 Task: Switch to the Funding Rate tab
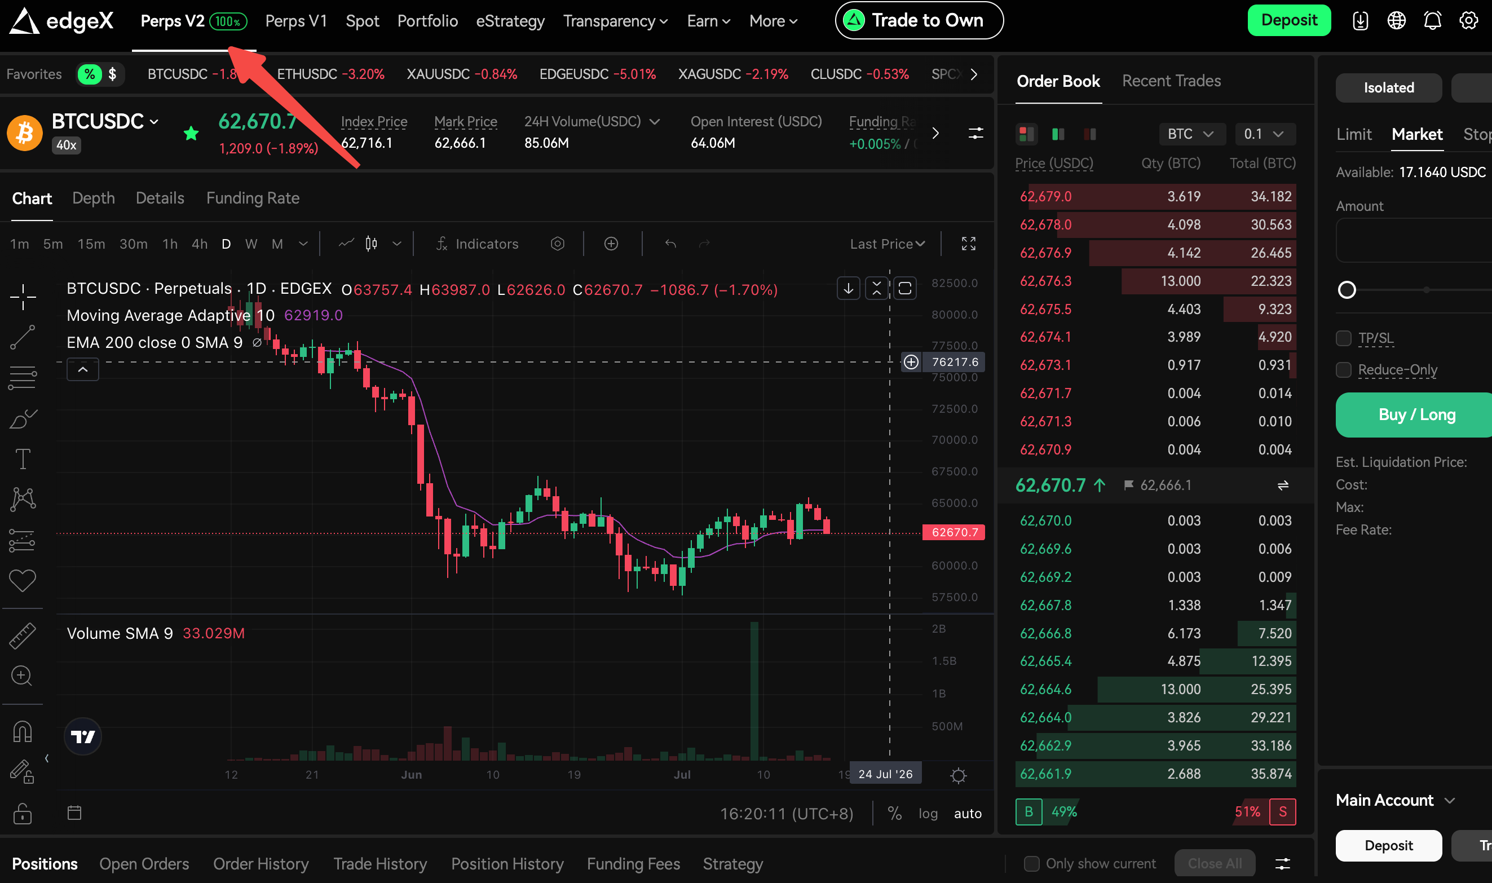tap(253, 198)
